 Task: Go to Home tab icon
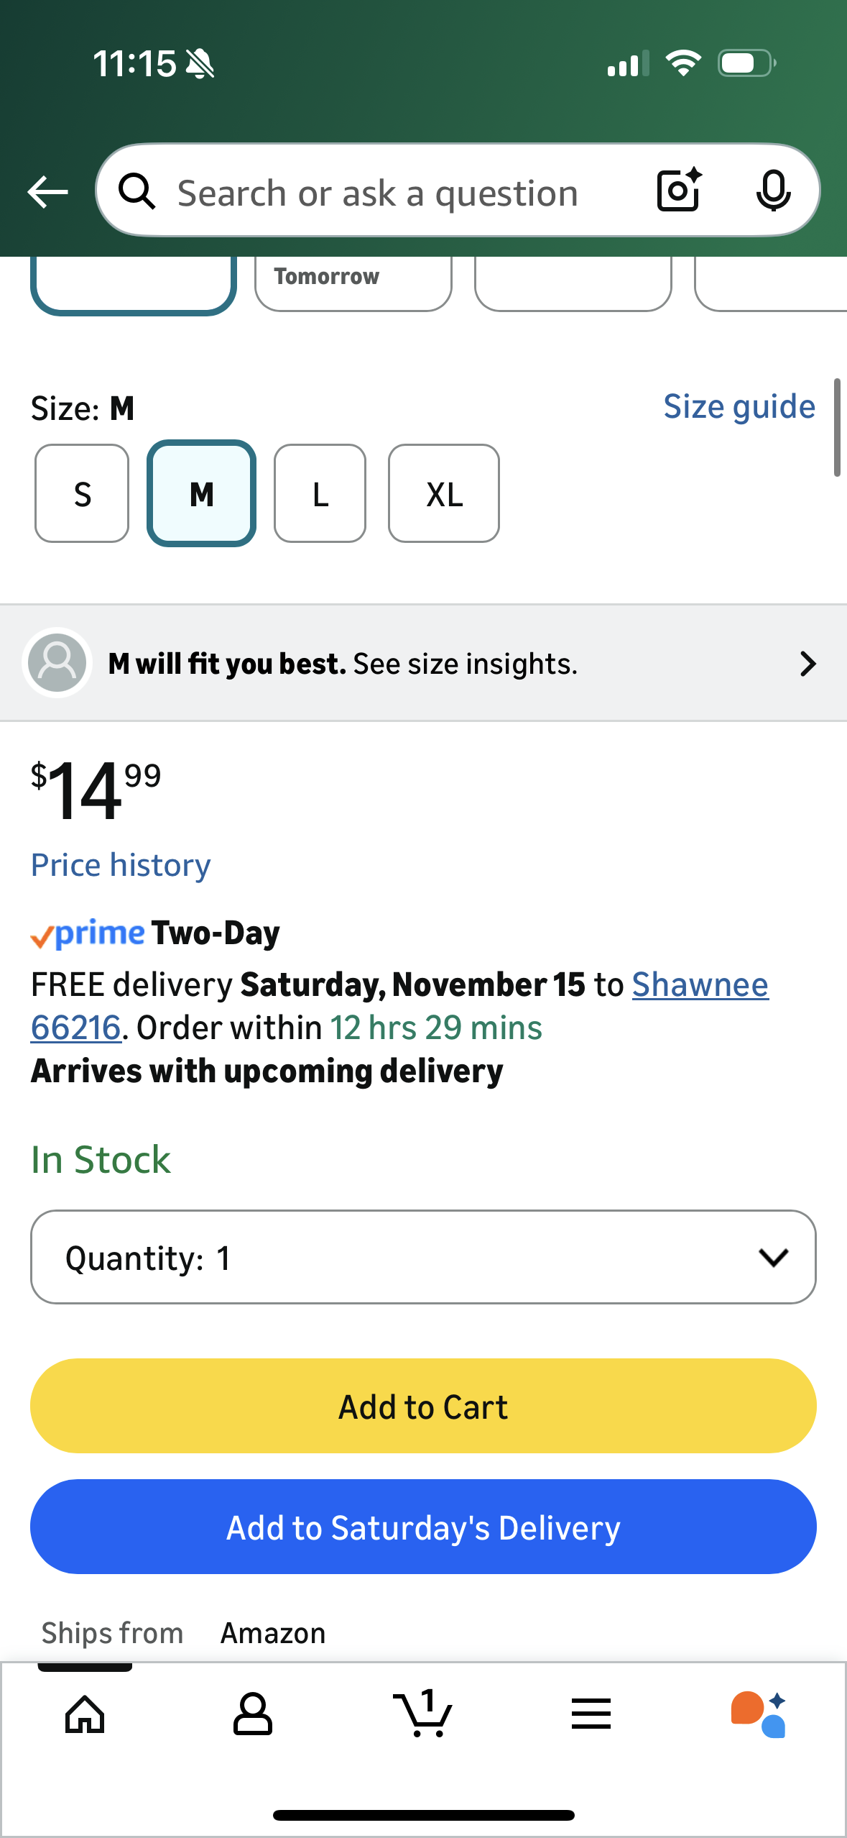85,1714
